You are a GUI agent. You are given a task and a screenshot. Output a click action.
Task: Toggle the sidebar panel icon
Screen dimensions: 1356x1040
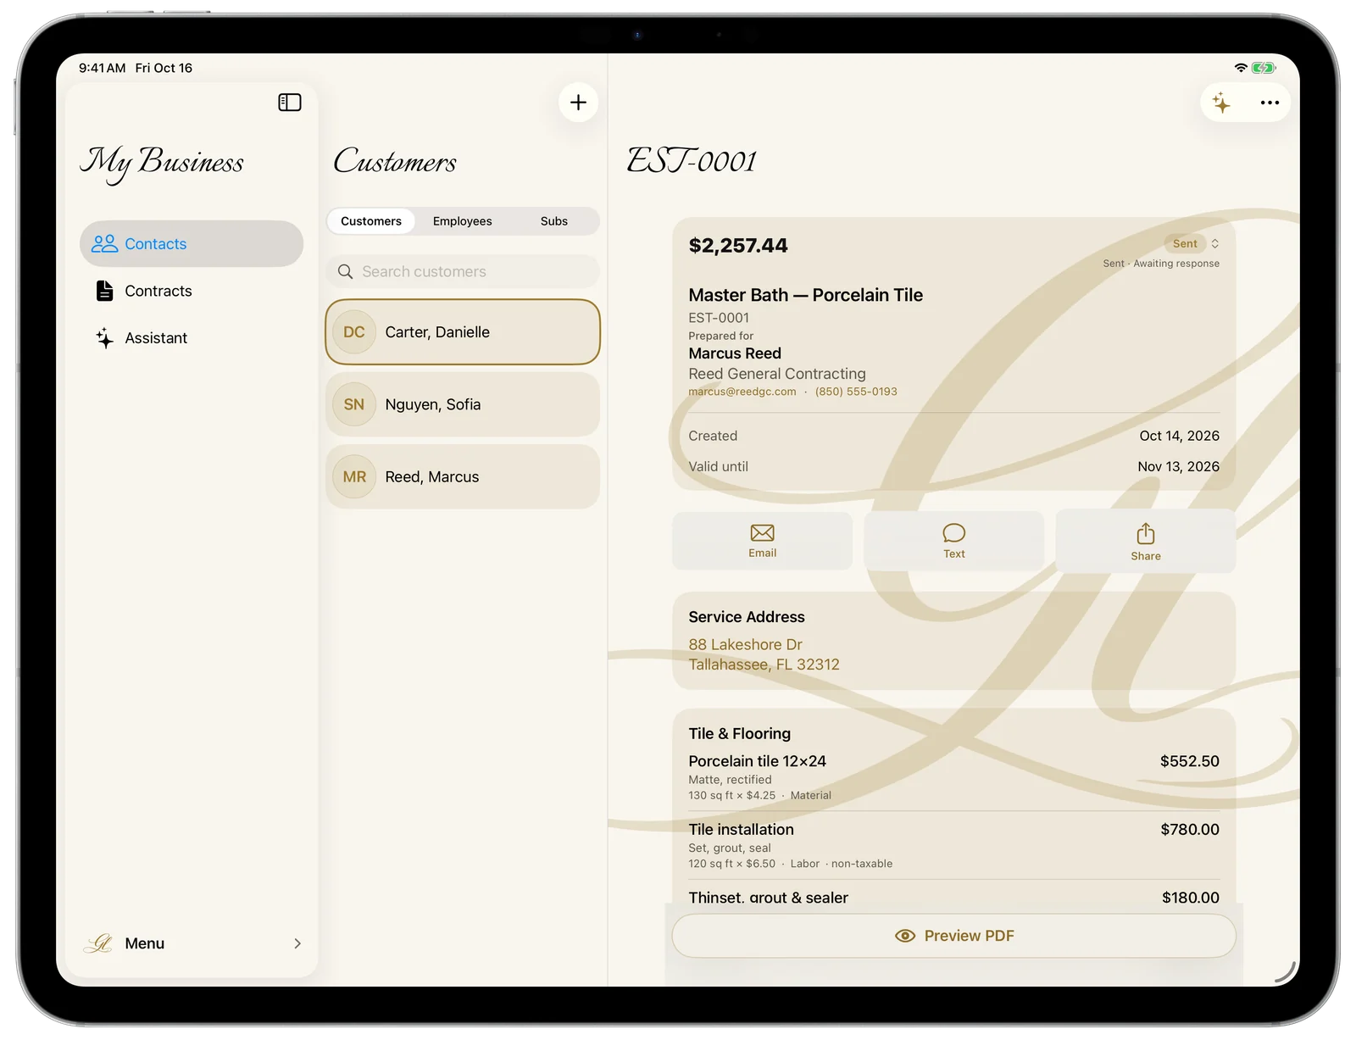click(290, 103)
